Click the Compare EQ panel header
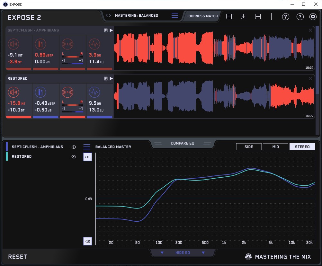Viewport: 322px width, 266px height. click(x=183, y=143)
